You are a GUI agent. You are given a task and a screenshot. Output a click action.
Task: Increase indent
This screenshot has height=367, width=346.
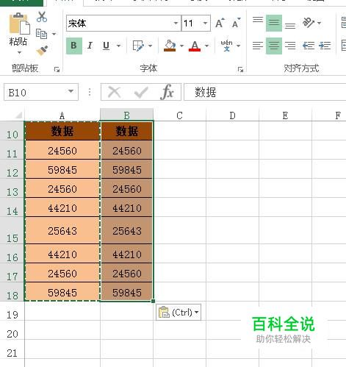[x=325, y=46]
